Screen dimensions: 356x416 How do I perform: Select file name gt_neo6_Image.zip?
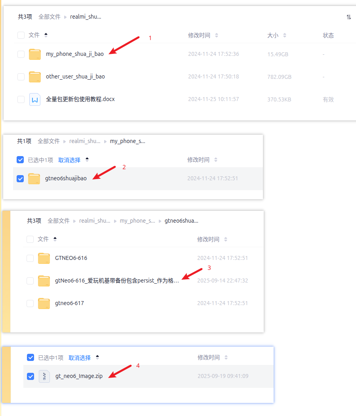pos(79,376)
